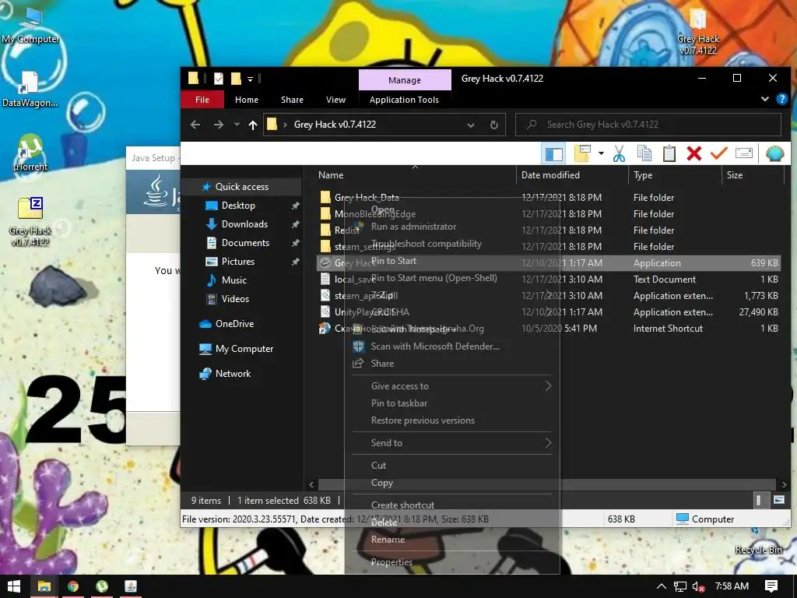Choose Give access to in the context menu
The height and width of the screenshot is (598, 797).
pyautogui.click(x=399, y=386)
